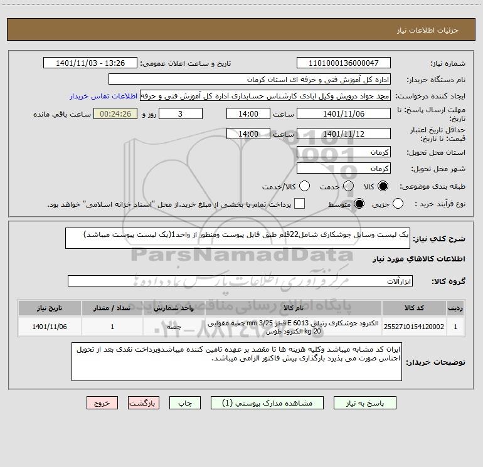483x467 pixels.
Task: Click the price validity time 14:00 field
Action: (248, 134)
